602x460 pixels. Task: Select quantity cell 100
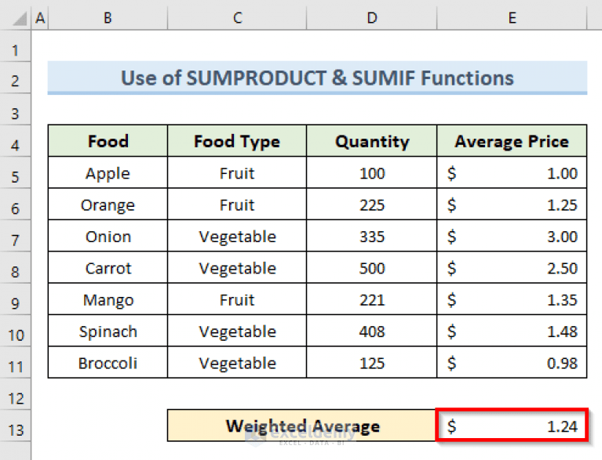point(372,173)
